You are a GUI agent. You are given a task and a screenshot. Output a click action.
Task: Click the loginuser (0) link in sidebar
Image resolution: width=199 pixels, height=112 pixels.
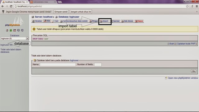coord(6,45)
